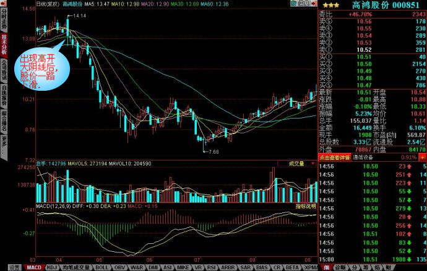Click the 通信设备 sector link
427x271 pixels.
pos(365,157)
